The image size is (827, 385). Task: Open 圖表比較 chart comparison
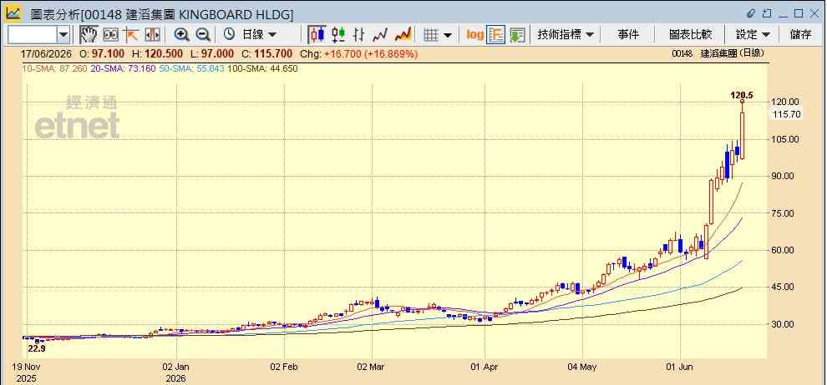690,35
